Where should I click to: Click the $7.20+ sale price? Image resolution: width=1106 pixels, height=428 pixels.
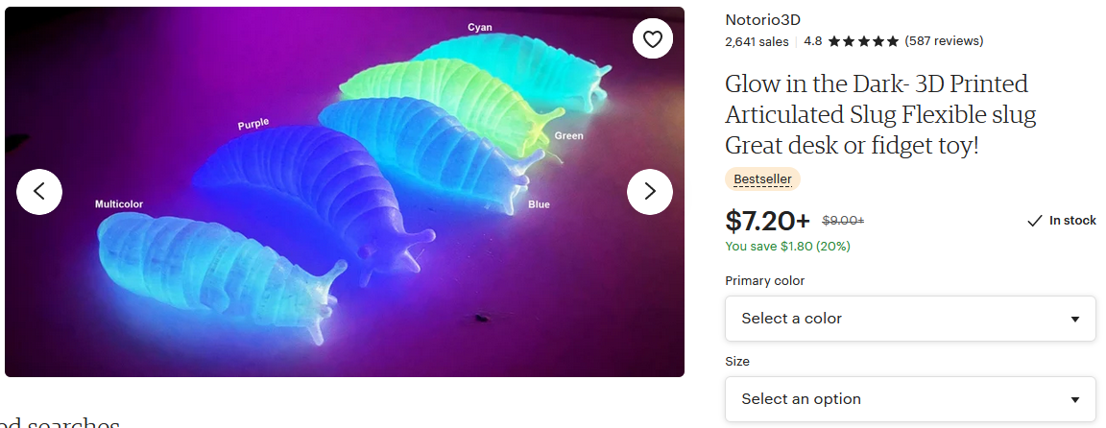click(768, 222)
